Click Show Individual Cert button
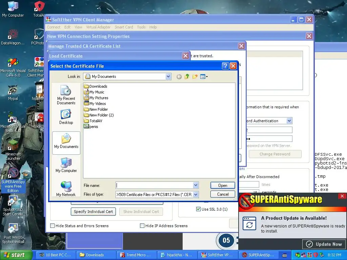Viewport: 347px width, 260px height. click(x=141, y=212)
